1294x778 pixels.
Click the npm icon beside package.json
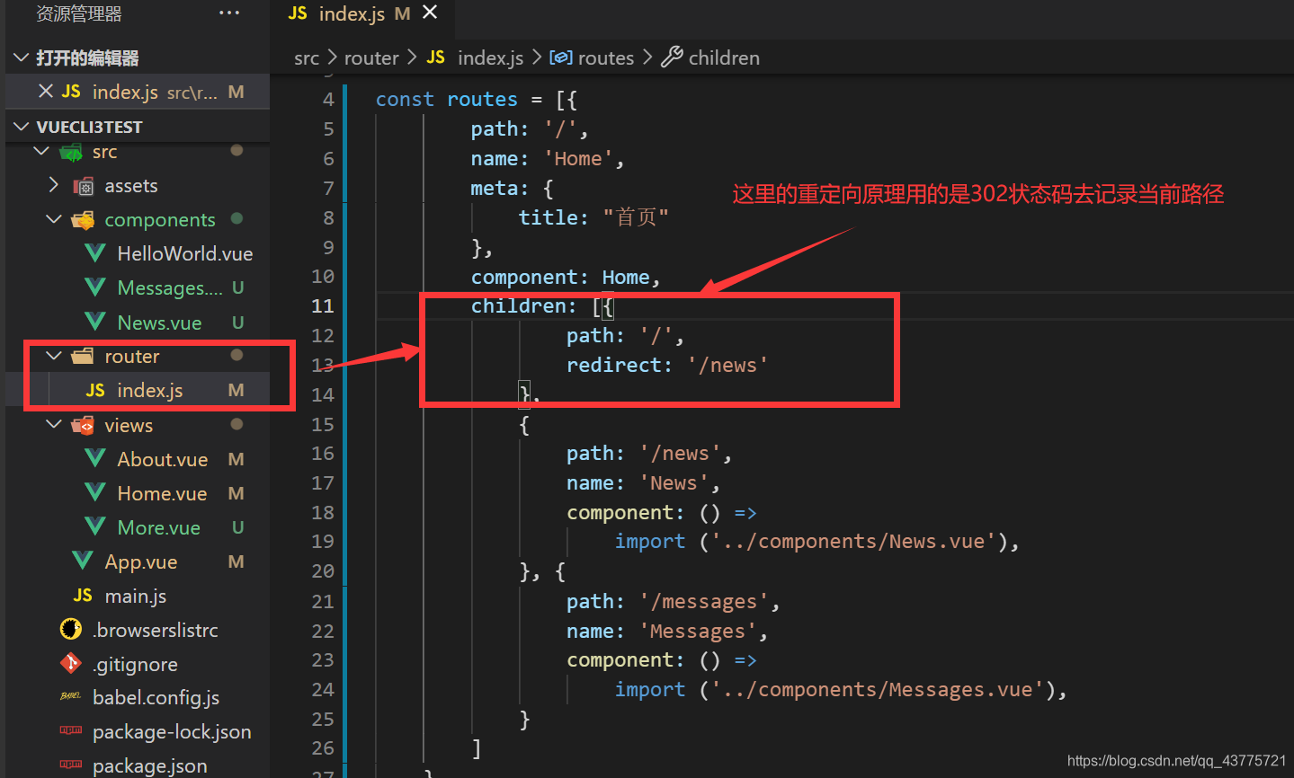coord(71,765)
